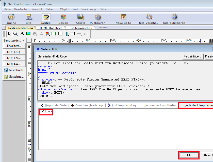The image size is (213, 162).
Task: Collapse the NOF Gä... toolbox group
Action: [x=14, y=64]
